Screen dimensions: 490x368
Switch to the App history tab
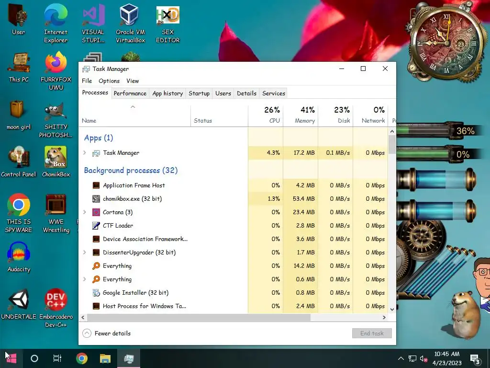(x=167, y=93)
